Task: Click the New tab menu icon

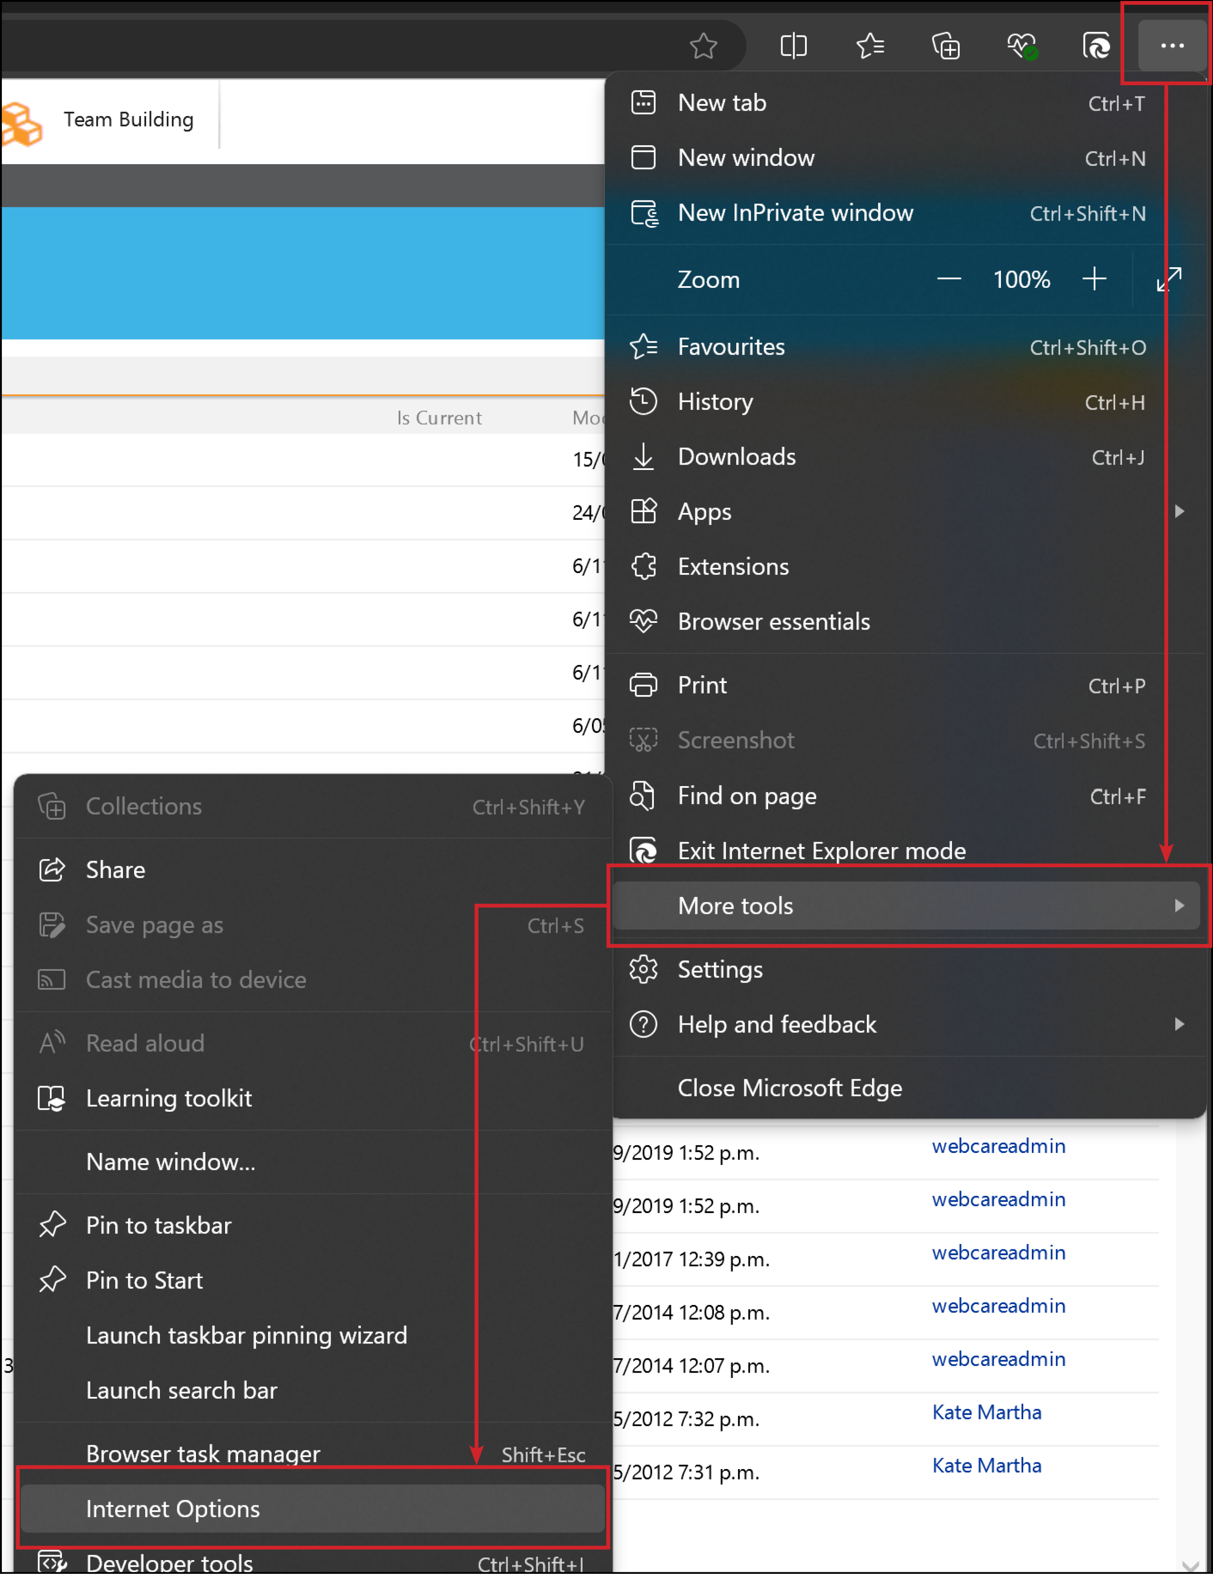Action: (x=643, y=103)
